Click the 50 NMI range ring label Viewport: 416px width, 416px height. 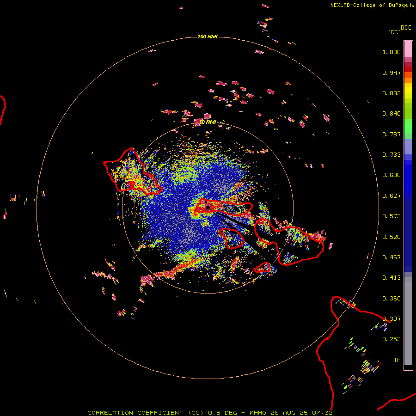208,122
